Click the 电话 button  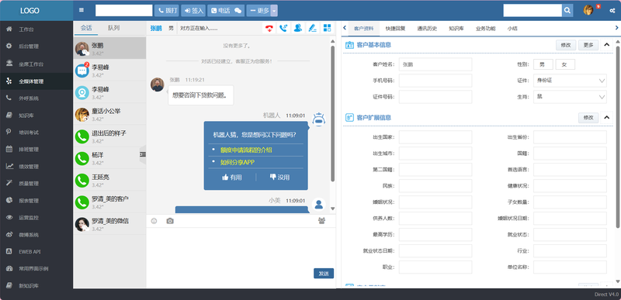coord(226,11)
